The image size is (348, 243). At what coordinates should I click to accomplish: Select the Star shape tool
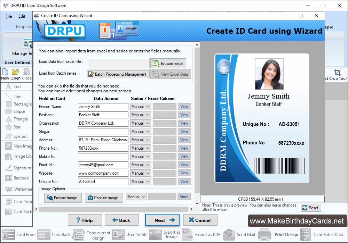13,127
